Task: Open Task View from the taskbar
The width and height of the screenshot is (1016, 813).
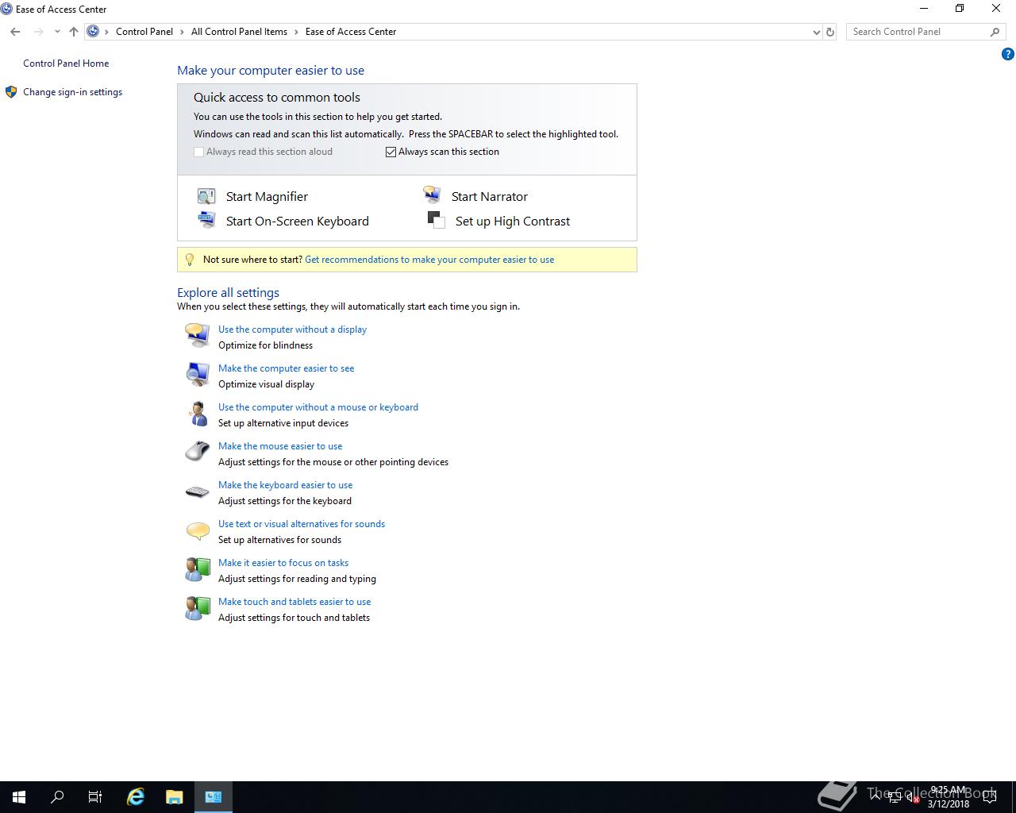Action: [x=95, y=797]
